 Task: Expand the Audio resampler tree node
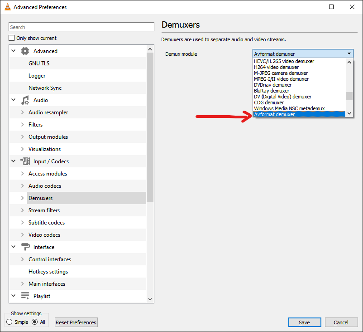click(23, 112)
